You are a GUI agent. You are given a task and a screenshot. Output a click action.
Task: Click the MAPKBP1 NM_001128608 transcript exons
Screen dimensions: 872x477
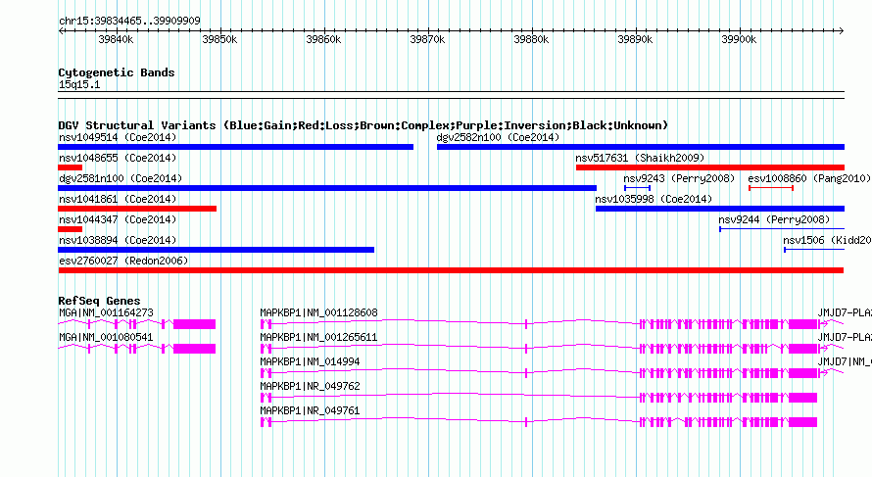[539, 324]
